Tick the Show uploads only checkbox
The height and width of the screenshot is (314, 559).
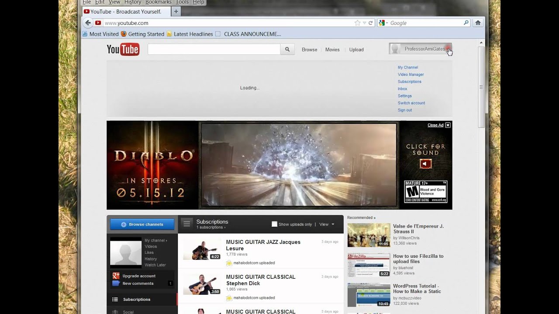[x=274, y=224]
